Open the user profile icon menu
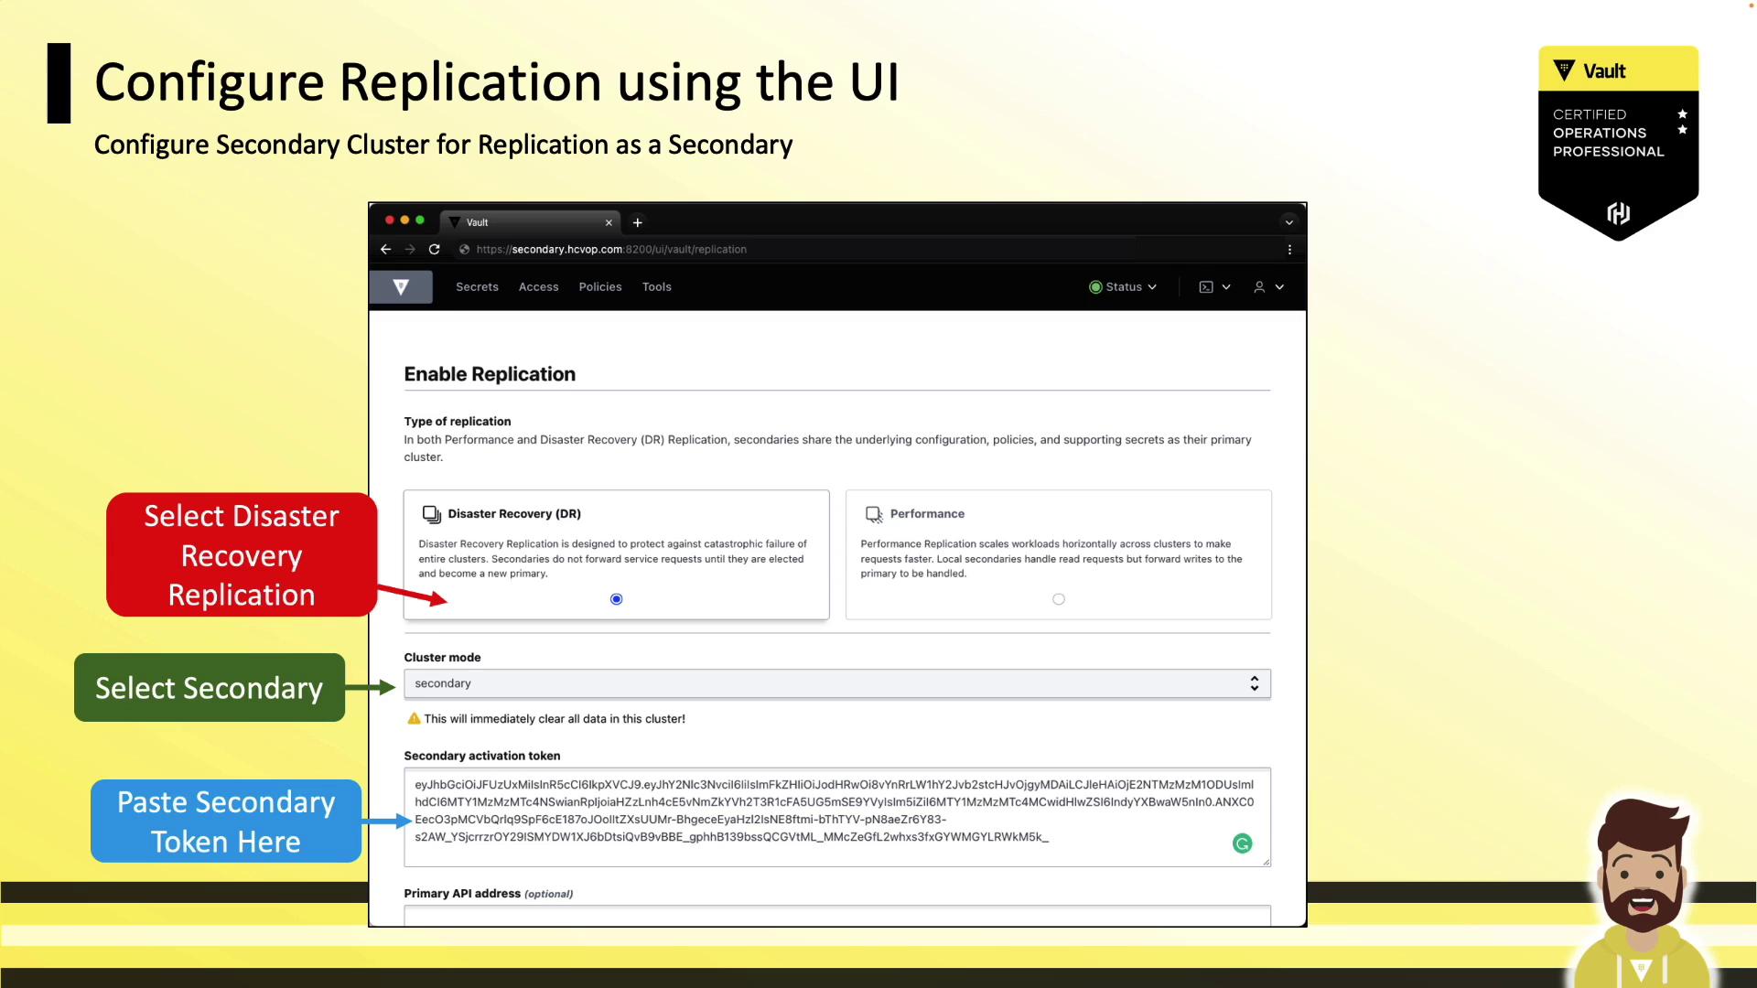The image size is (1757, 988). click(1259, 287)
